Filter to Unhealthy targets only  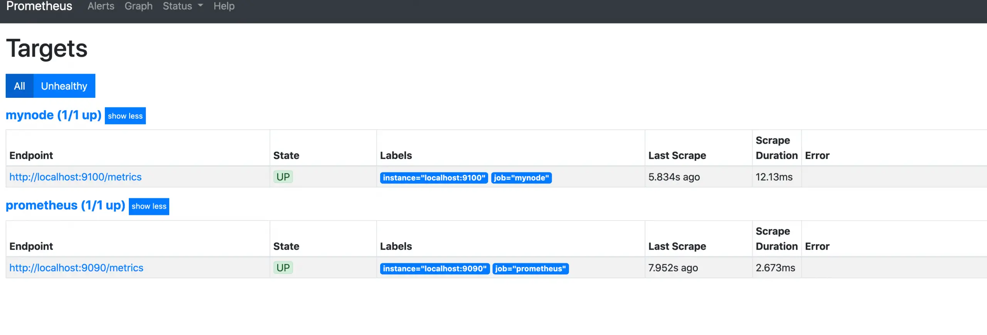tap(64, 86)
